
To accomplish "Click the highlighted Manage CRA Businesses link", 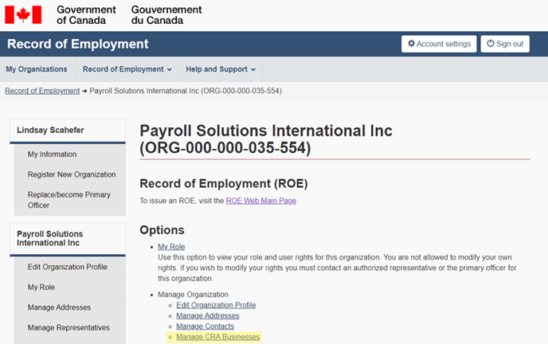I will [217, 337].
